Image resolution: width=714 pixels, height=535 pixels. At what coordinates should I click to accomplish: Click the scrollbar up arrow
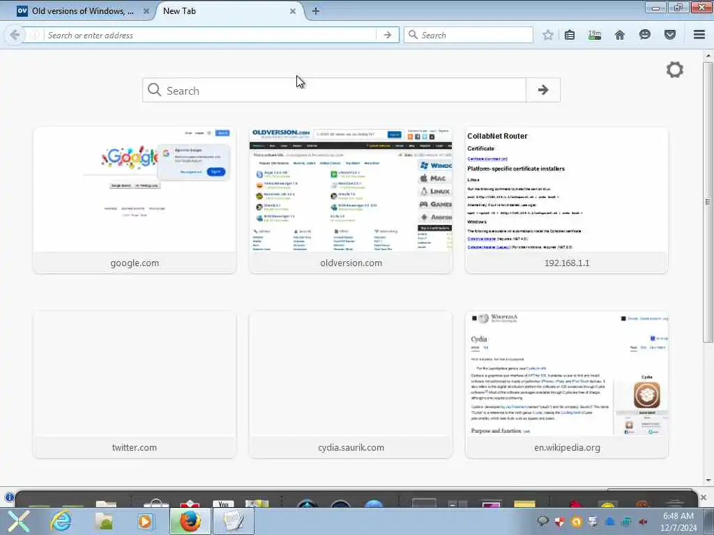[x=708, y=56]
